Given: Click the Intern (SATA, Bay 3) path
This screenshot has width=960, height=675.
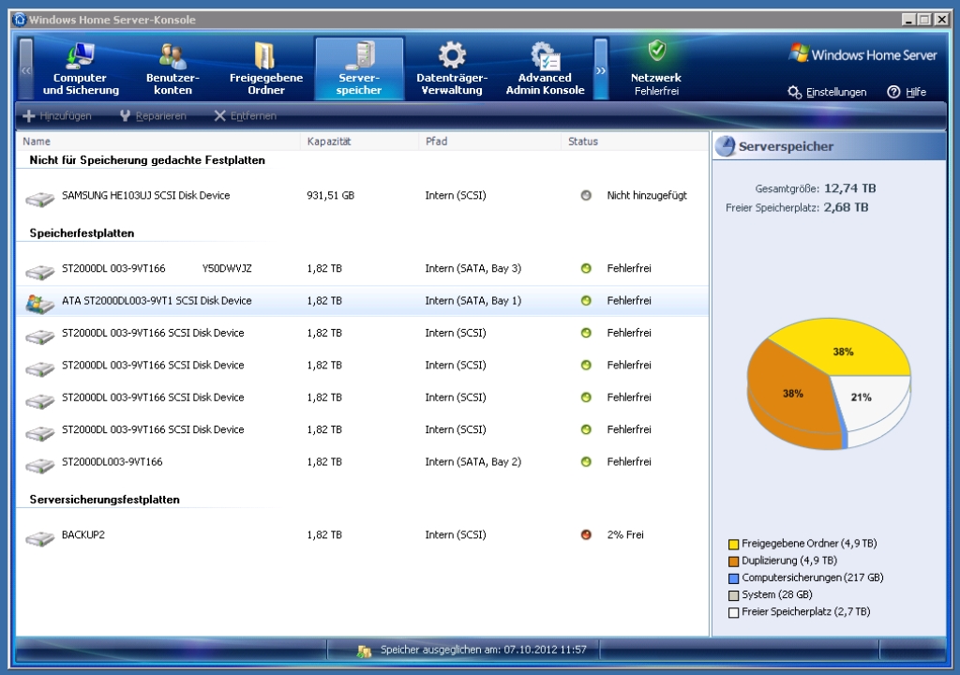Looking at the screenshot, I should point(473,268).
